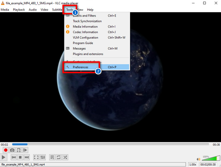Open VLM Configuration
The image size is (221, 167).
tap(97, 37)
